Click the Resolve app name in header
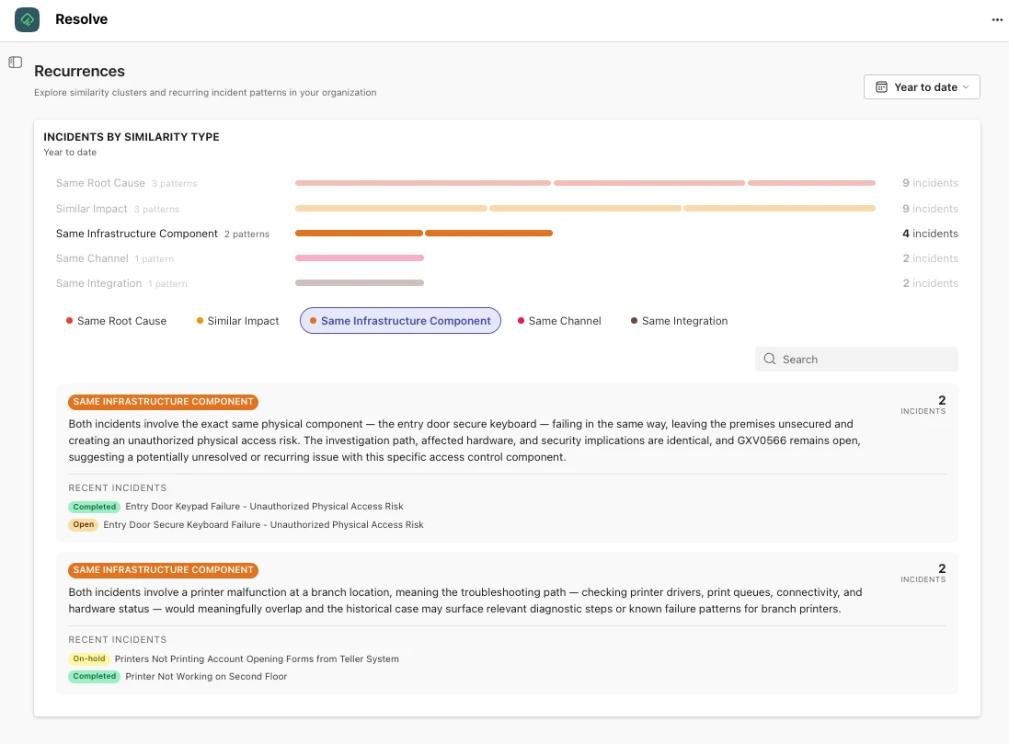Screen dimensions: 1009x744 pyautogui.click(x=81, y=19)
